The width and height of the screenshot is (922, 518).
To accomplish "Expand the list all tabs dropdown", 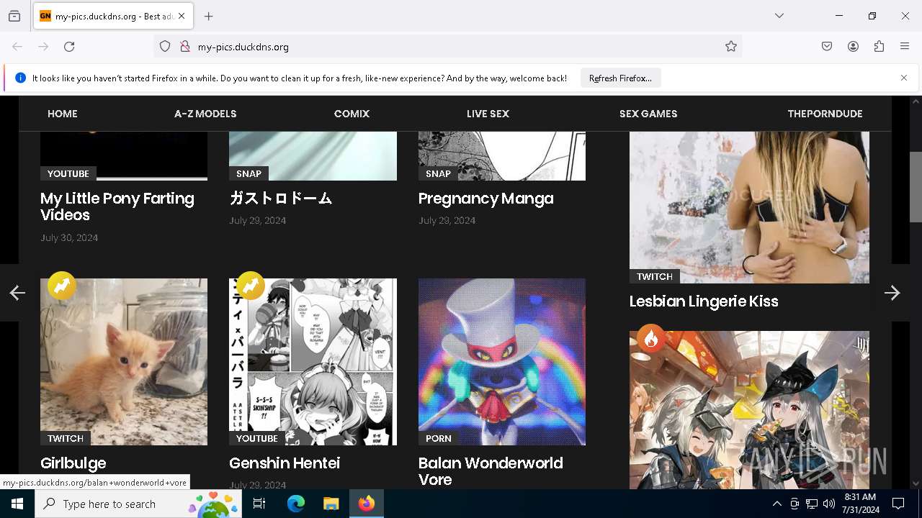I will coord(779,16).
